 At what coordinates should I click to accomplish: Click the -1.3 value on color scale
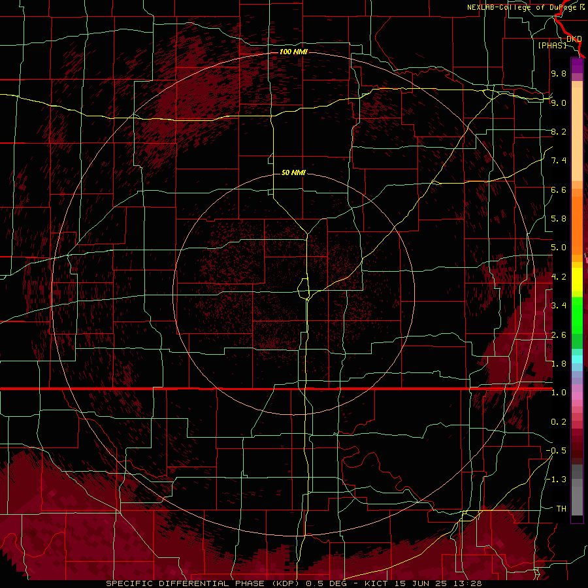coord(556,480)
